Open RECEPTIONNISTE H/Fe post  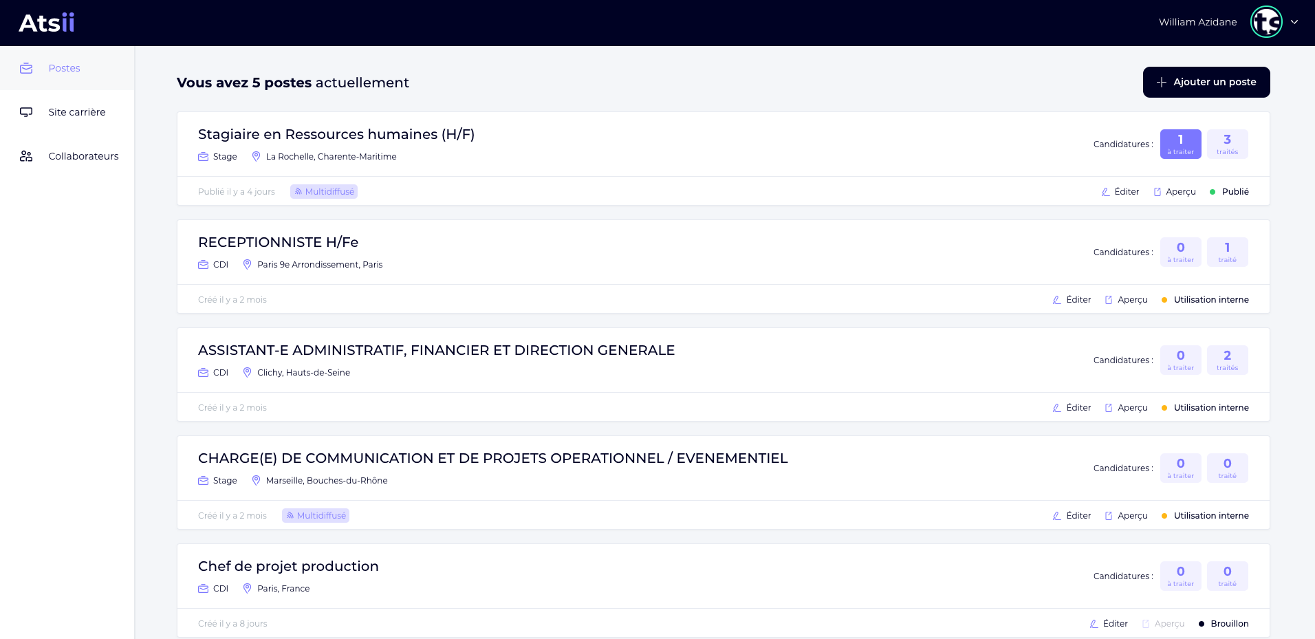tap(278, 242)
